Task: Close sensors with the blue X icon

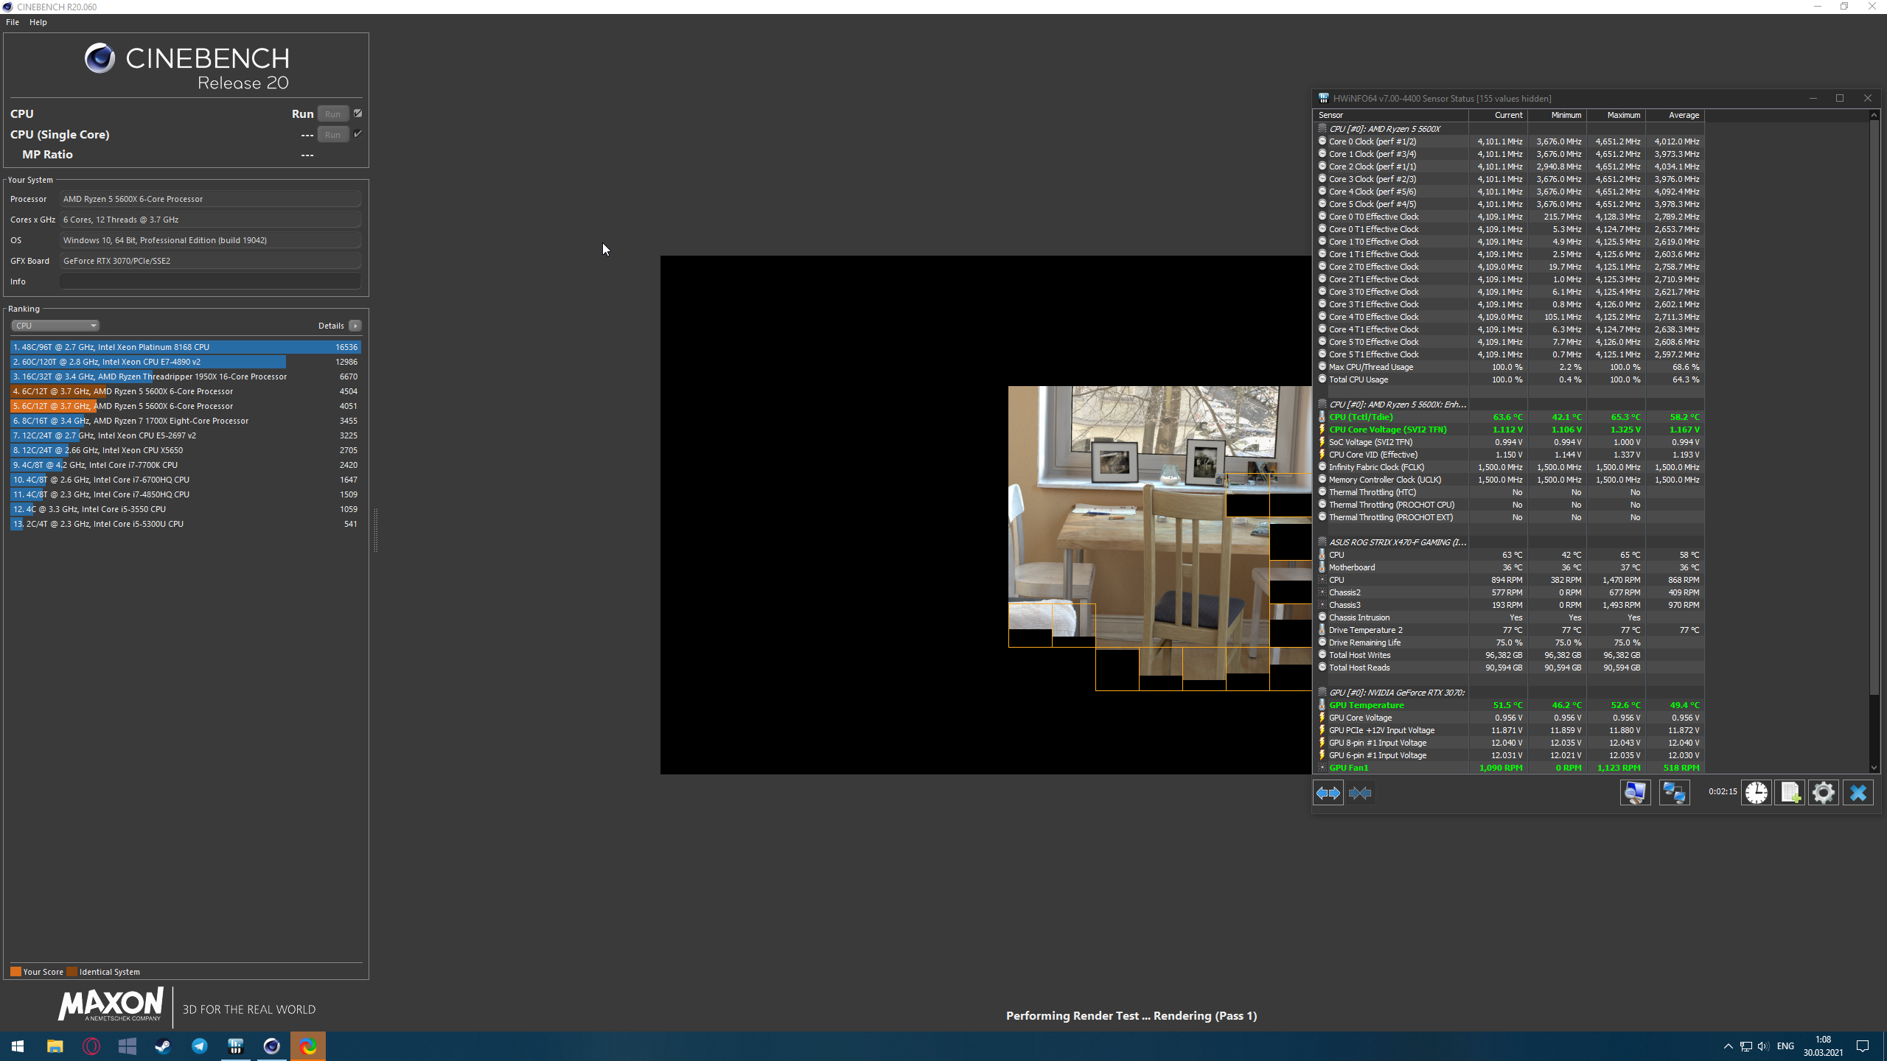Action: [x=1858, y=793]
